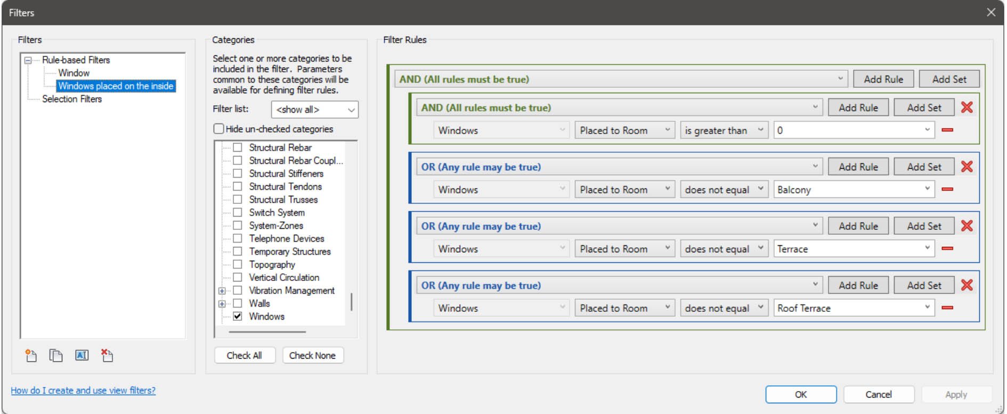Viewport: 1007px width, 414px height.
Task: Click the New filter icon
Action: coord(31,355)
